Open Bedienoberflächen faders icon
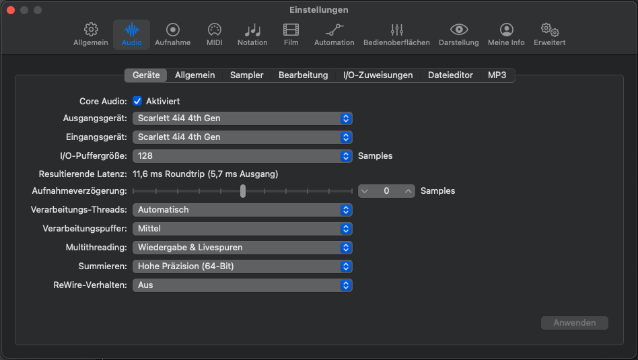The height and width of the screenshot is (360, 638). [396, 30]
